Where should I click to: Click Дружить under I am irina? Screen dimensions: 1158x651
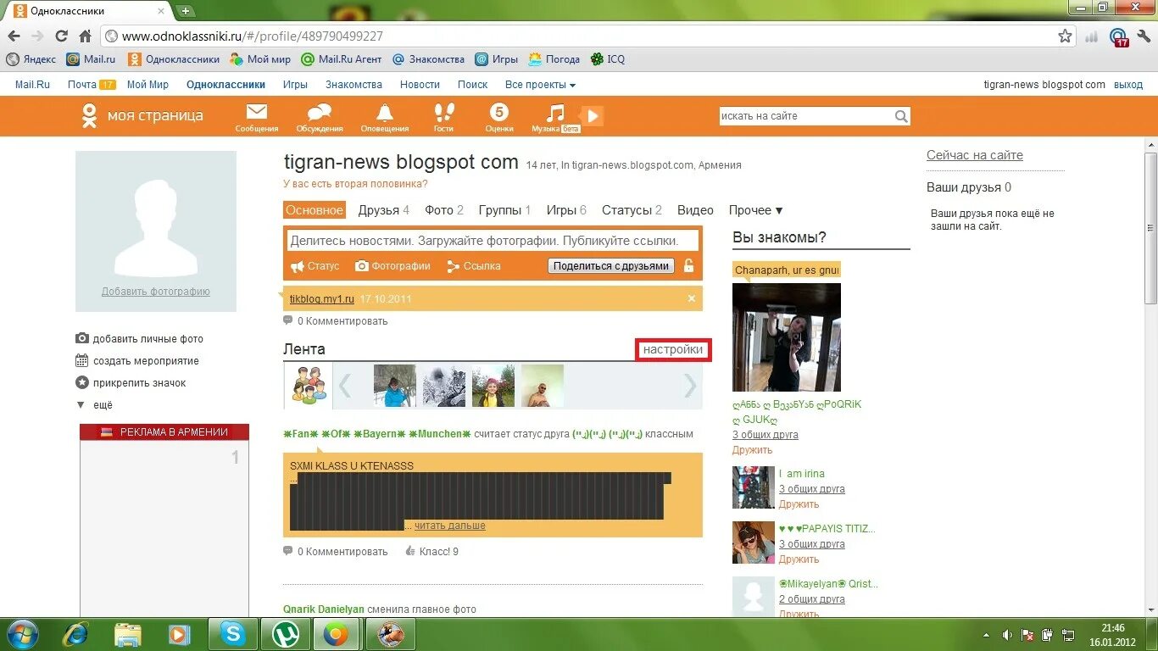click(799, 504)
